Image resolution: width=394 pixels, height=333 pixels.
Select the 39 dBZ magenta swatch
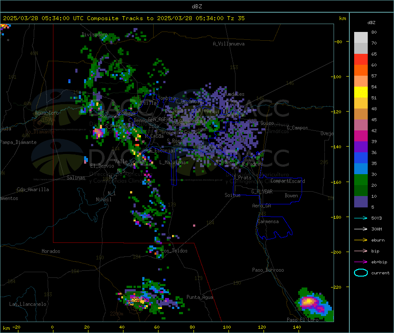(x=361, y=136)
